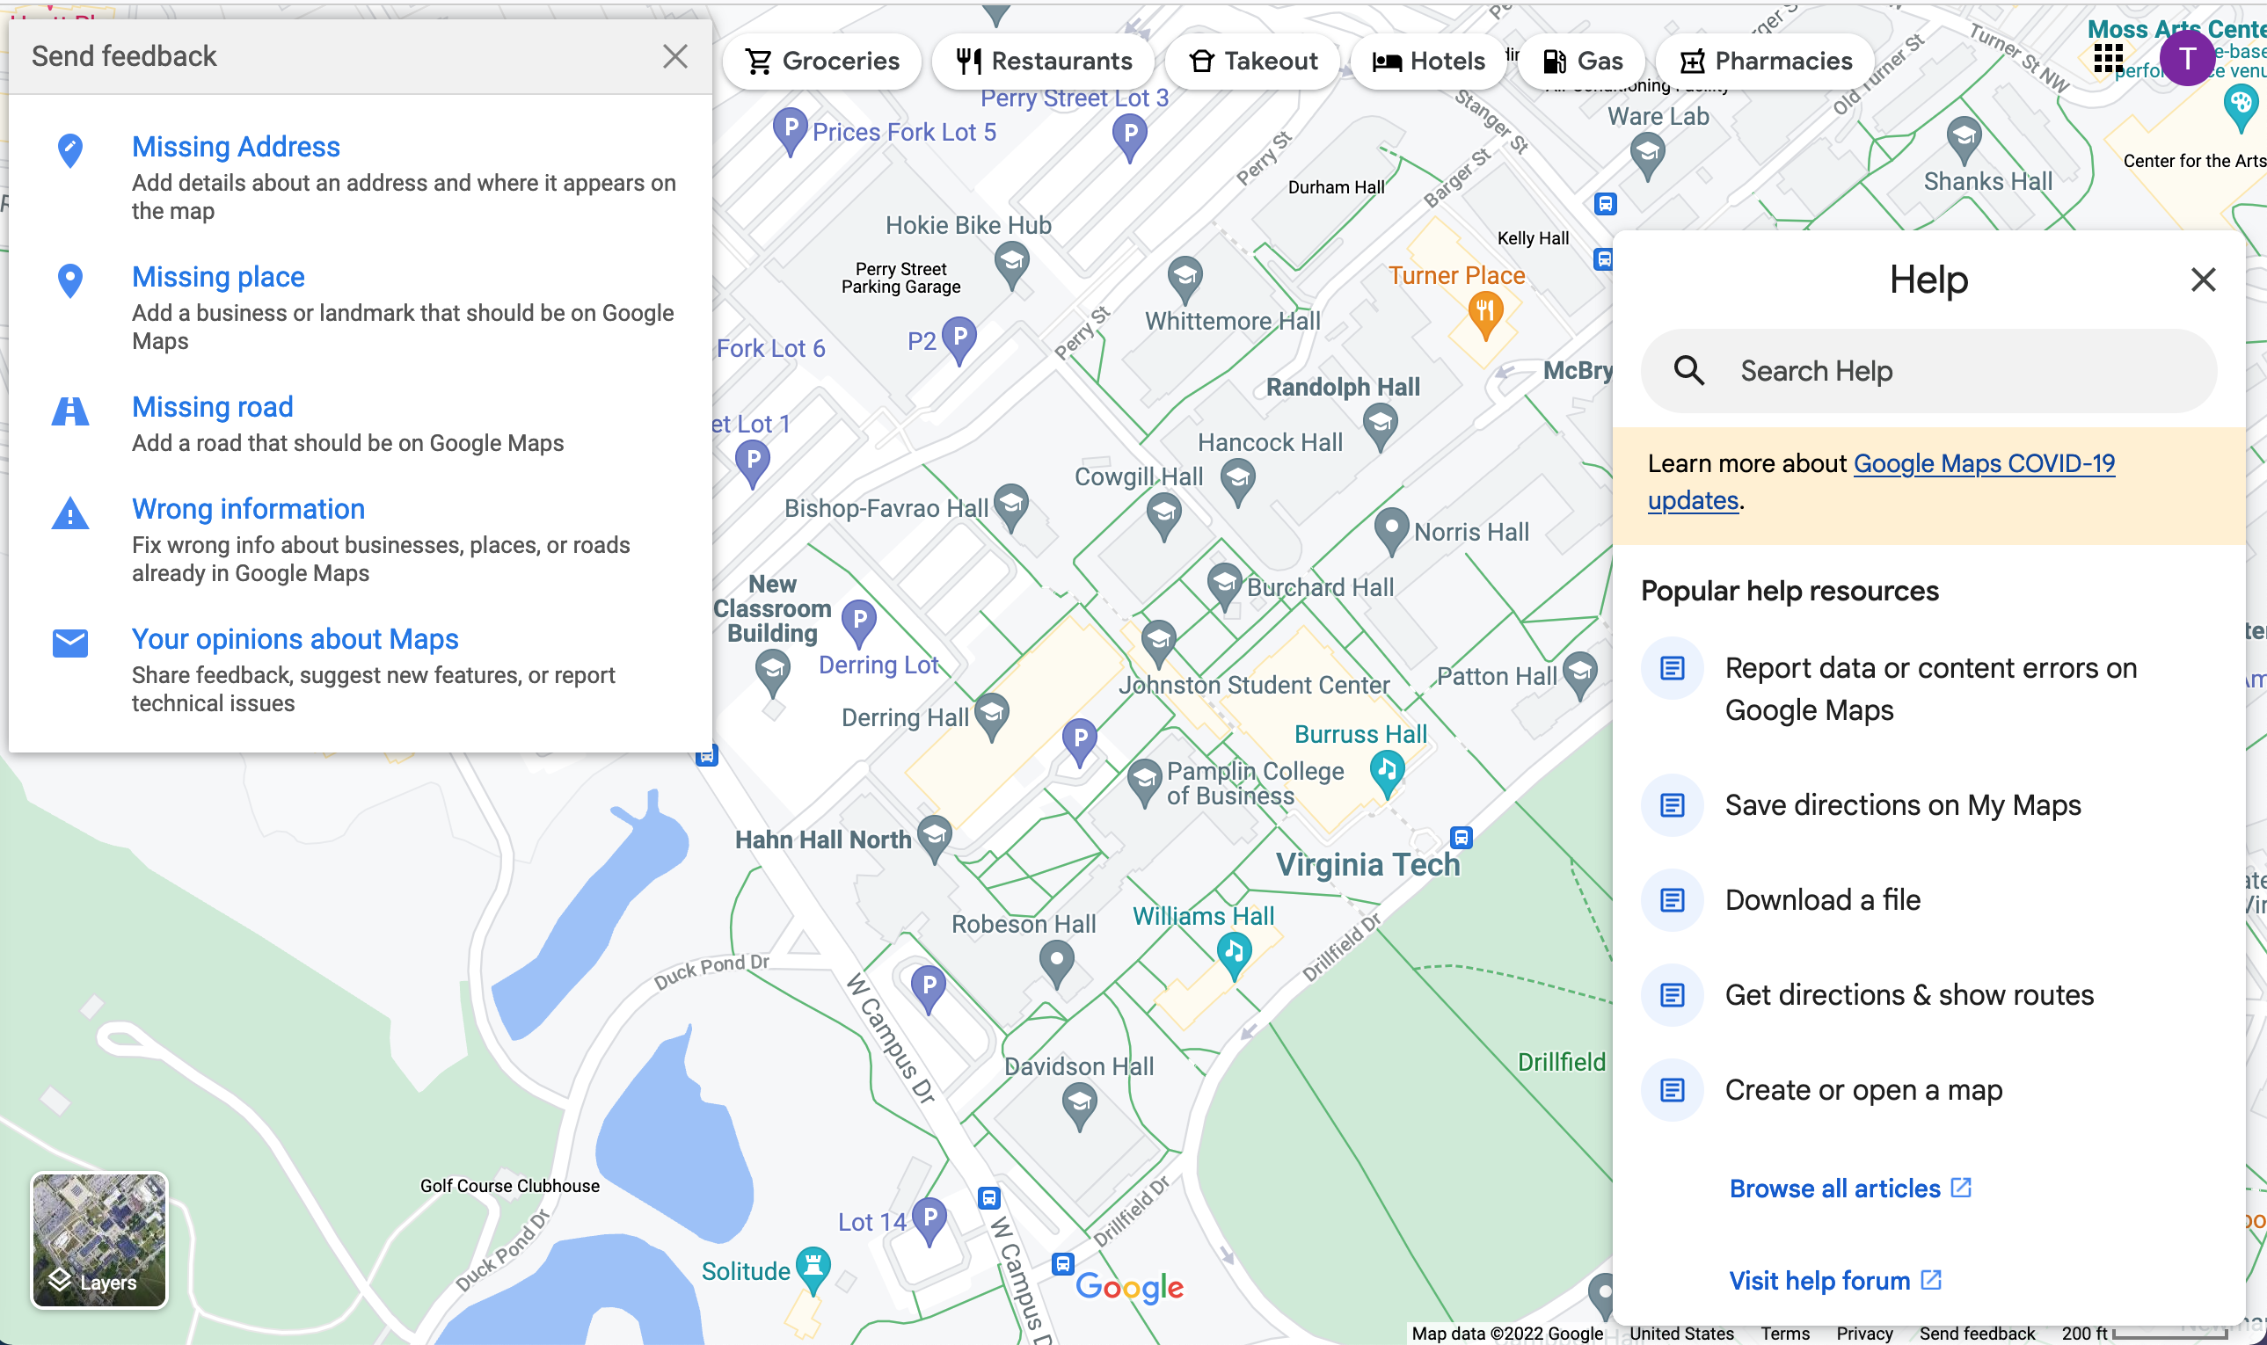Screen dimensions: 2267x1345
Task: Click Lot 14 parking marker
Action: pyautogui.click(x=929, y=1220)
